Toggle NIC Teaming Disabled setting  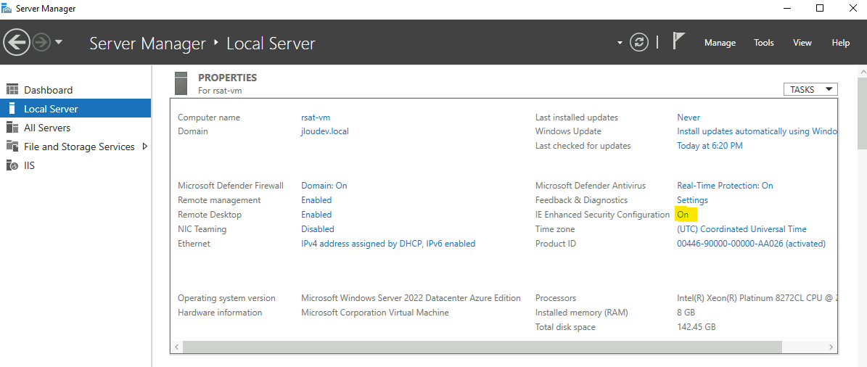317,228
